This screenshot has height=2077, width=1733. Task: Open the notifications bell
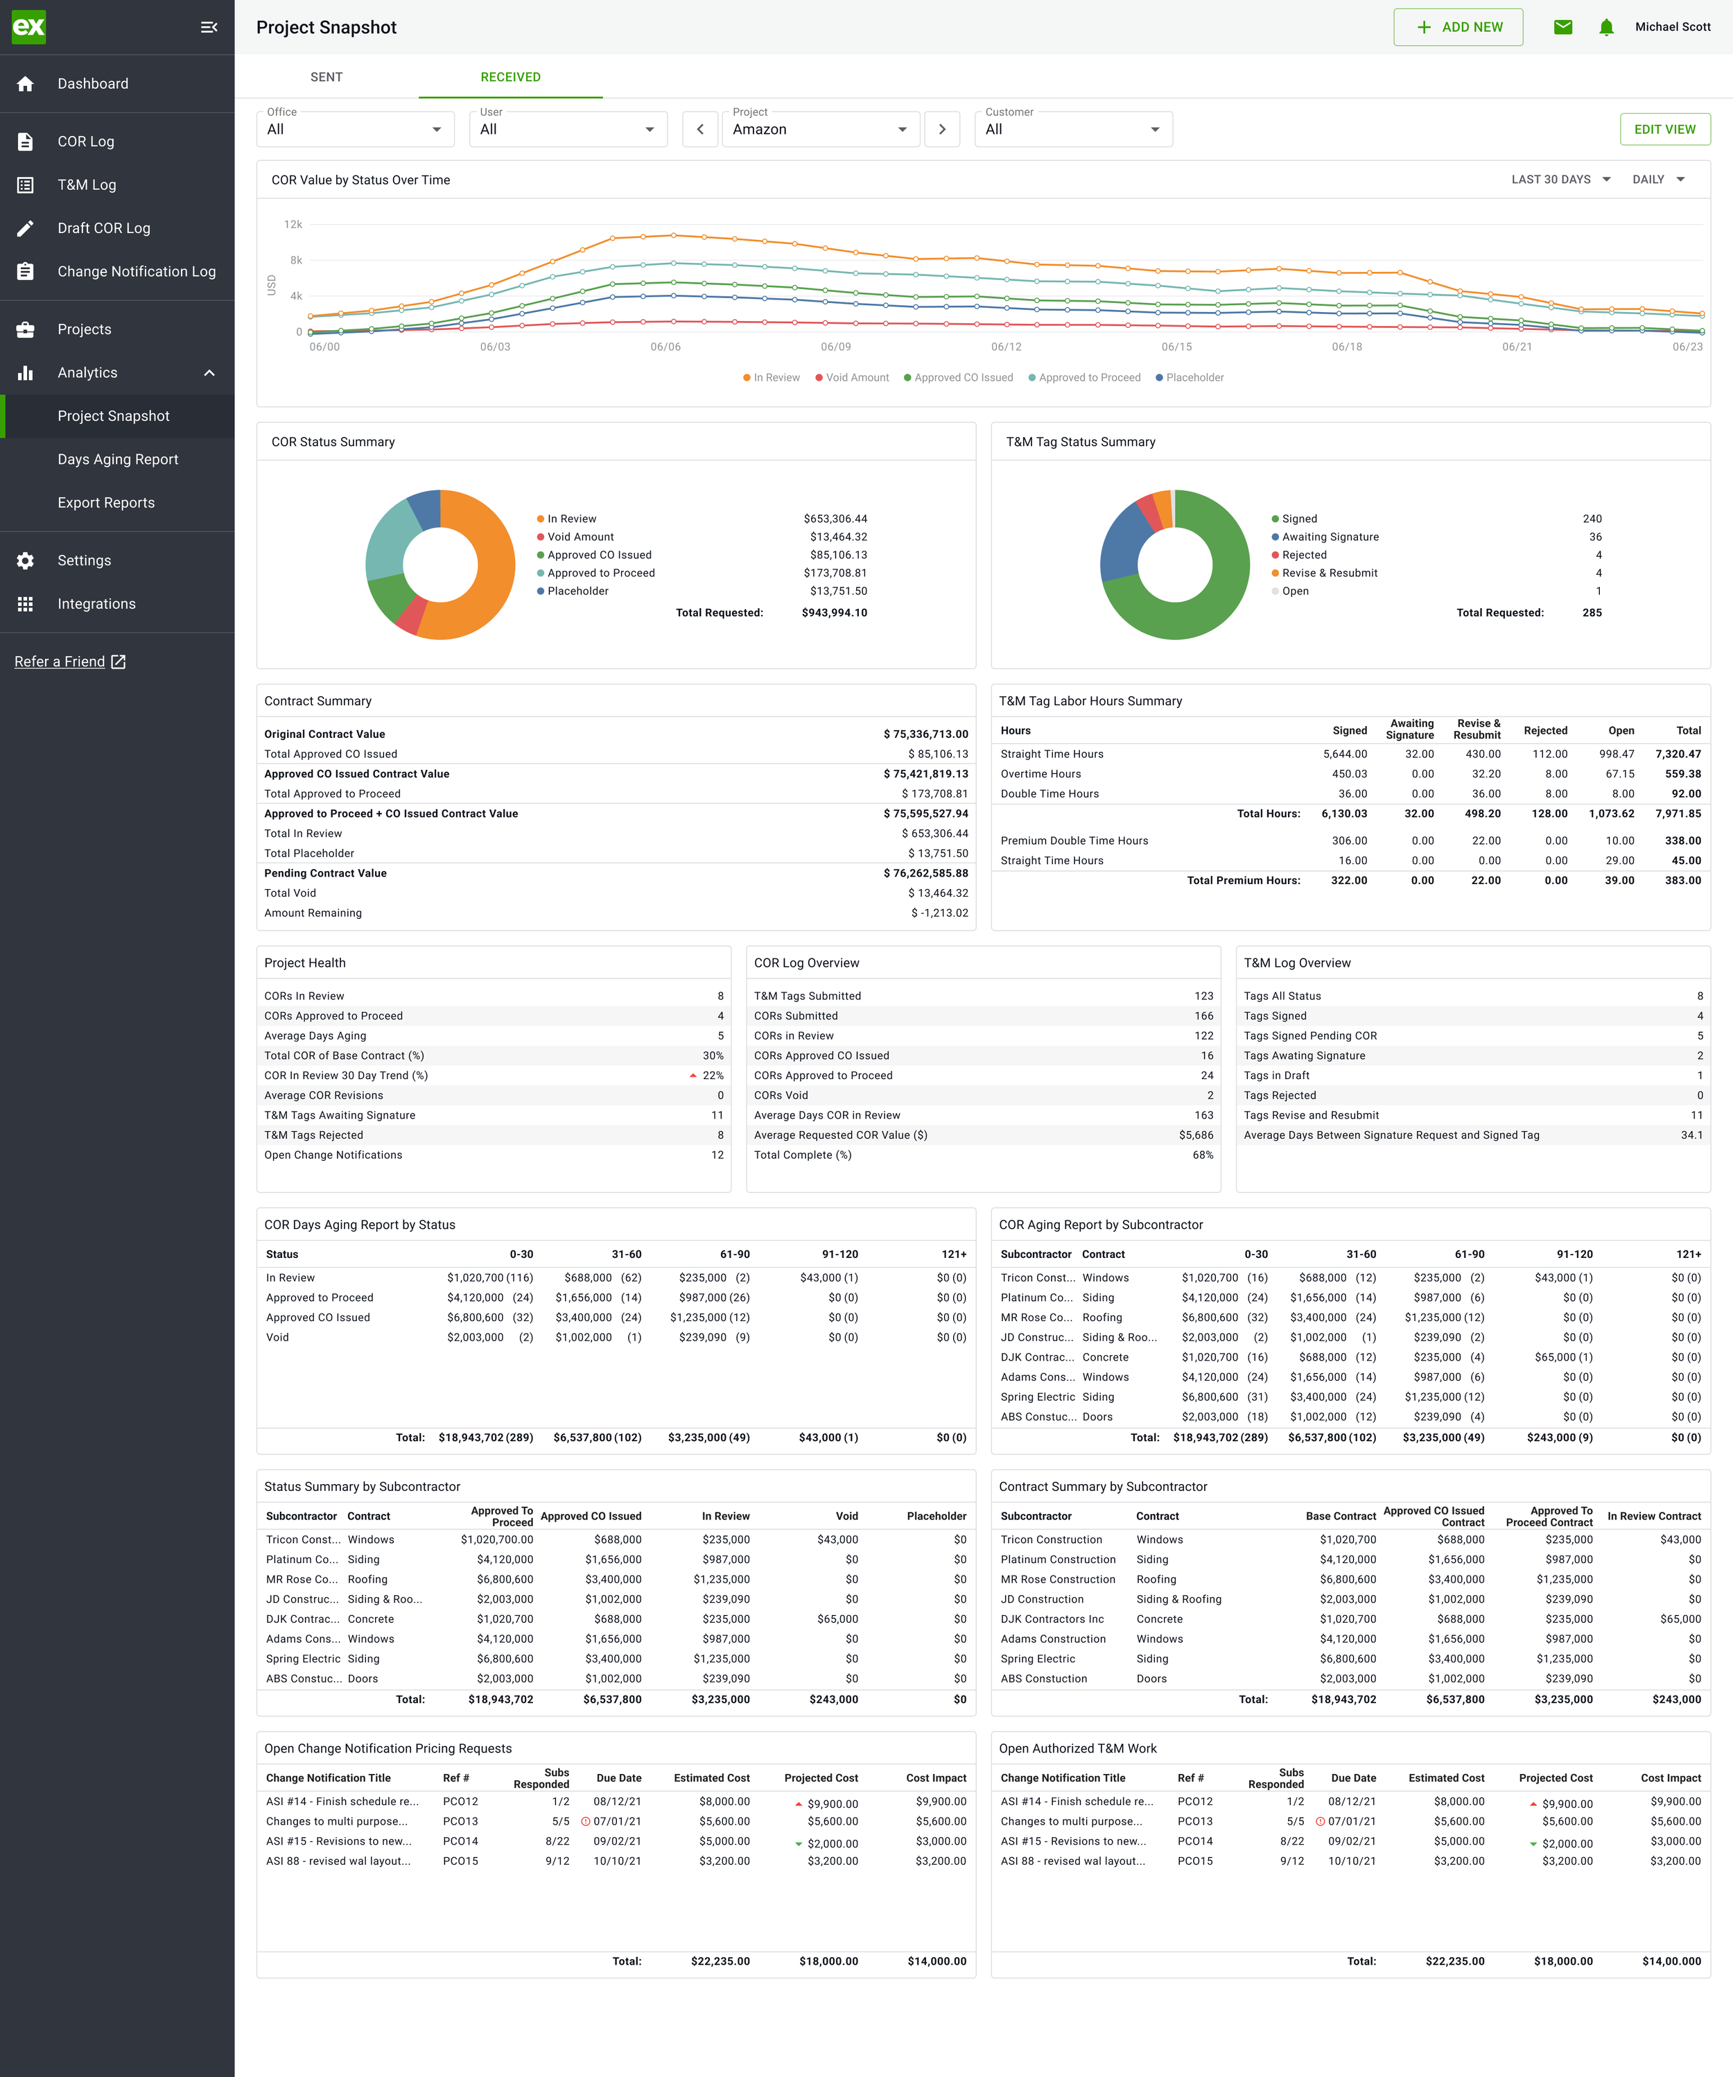coord(1605,28)
